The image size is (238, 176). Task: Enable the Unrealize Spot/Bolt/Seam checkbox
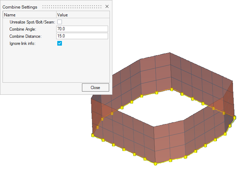click(x=60, y=22)
